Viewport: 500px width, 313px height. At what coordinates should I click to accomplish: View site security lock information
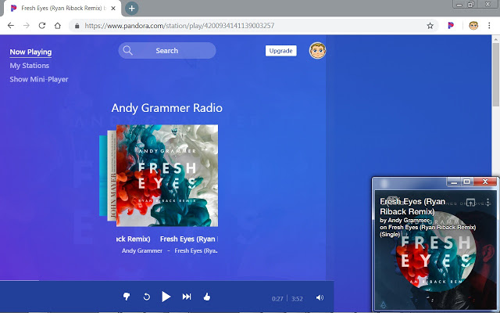[77, 26]
